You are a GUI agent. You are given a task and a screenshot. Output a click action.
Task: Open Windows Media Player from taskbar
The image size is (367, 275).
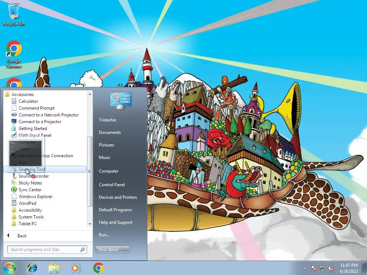76,268
